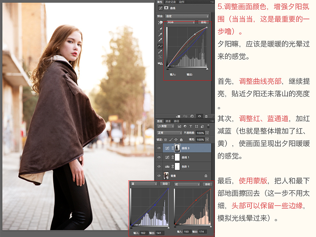Click 自动 button next to RGB dropdown
Viewport: 316px width, 237px height.
point(203,22)
